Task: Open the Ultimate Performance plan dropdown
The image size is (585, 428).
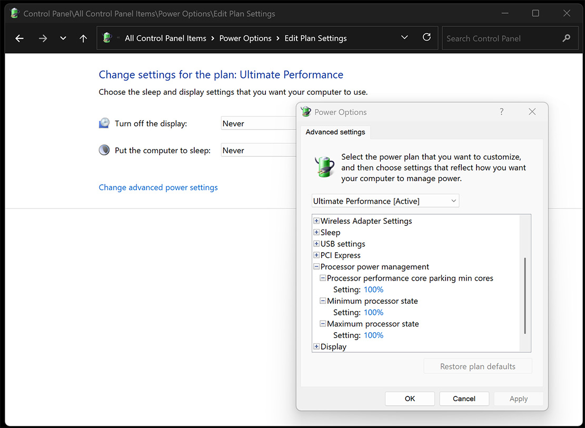Action: 385,201
